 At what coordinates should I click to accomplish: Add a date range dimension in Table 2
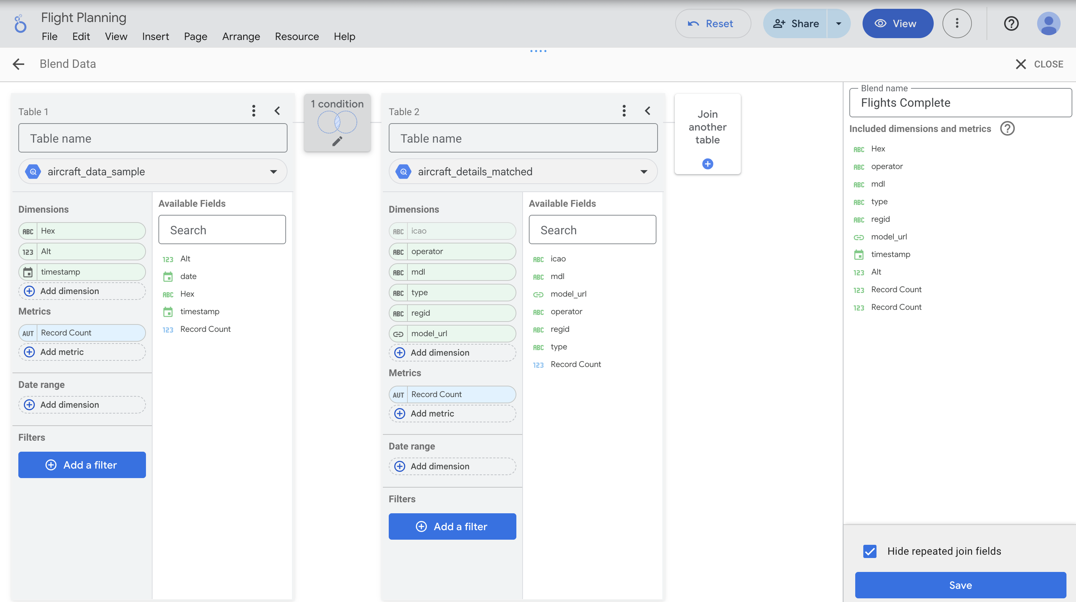(x=453, y=466)
